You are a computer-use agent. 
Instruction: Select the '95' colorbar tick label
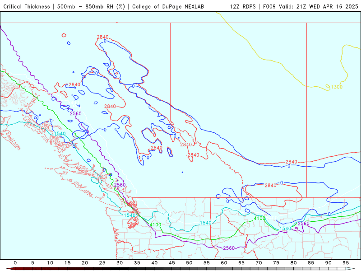346,263
